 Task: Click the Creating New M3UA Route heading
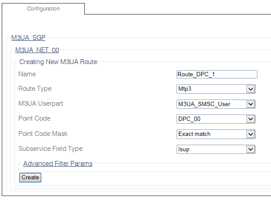click(x=59, y=62)
